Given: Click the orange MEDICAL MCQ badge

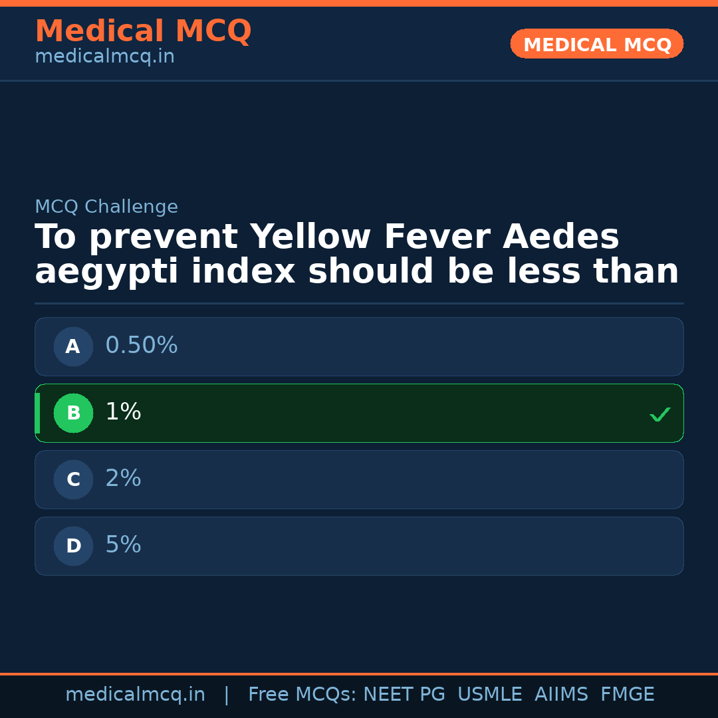Looking at the screenshot, I should point(596,44).
